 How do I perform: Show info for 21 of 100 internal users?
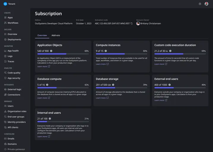click(x=50, y=119)
